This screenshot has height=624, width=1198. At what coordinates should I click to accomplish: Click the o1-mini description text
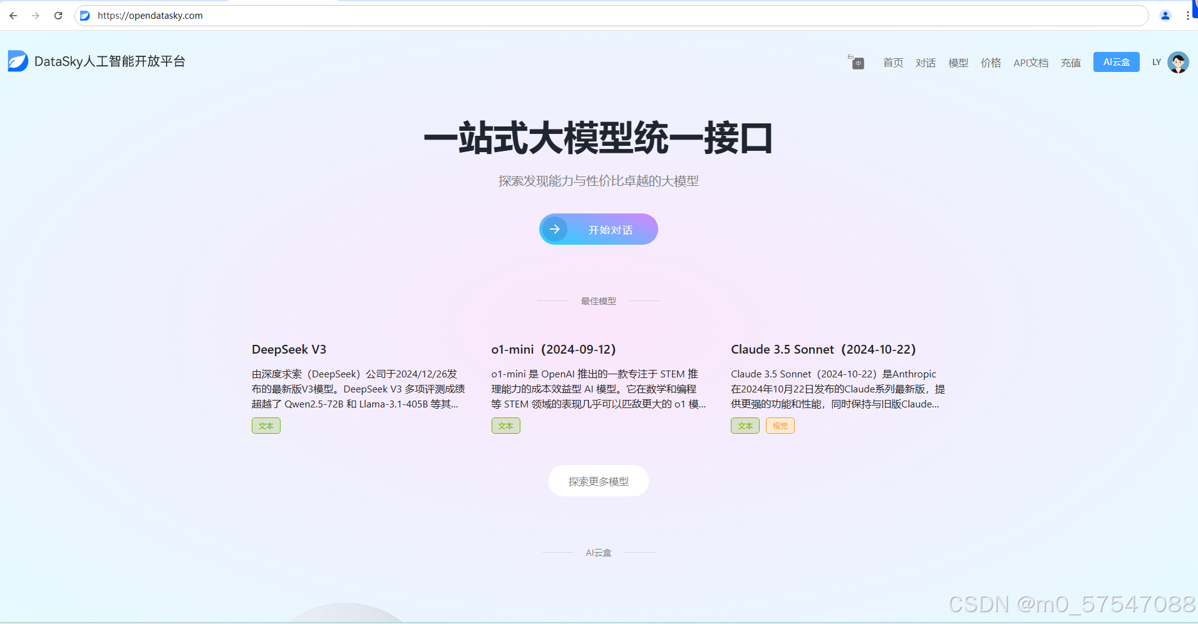[x=598, y=389]
